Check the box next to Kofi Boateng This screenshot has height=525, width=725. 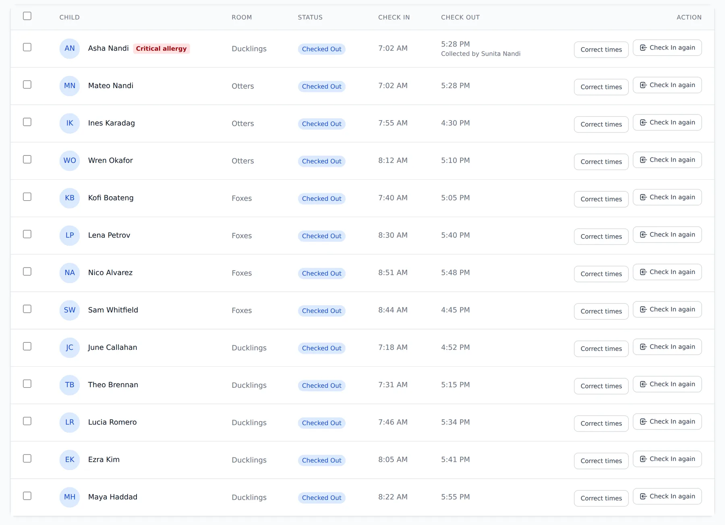pos(27,197)
